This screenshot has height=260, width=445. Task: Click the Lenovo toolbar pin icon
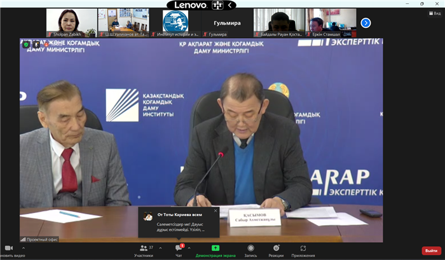pos(218,5)
